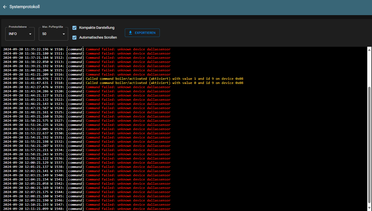Select log entry 1541 at 12:04:21.154
Viewport: 372px width, 211px height.
(x=87, y=179)
